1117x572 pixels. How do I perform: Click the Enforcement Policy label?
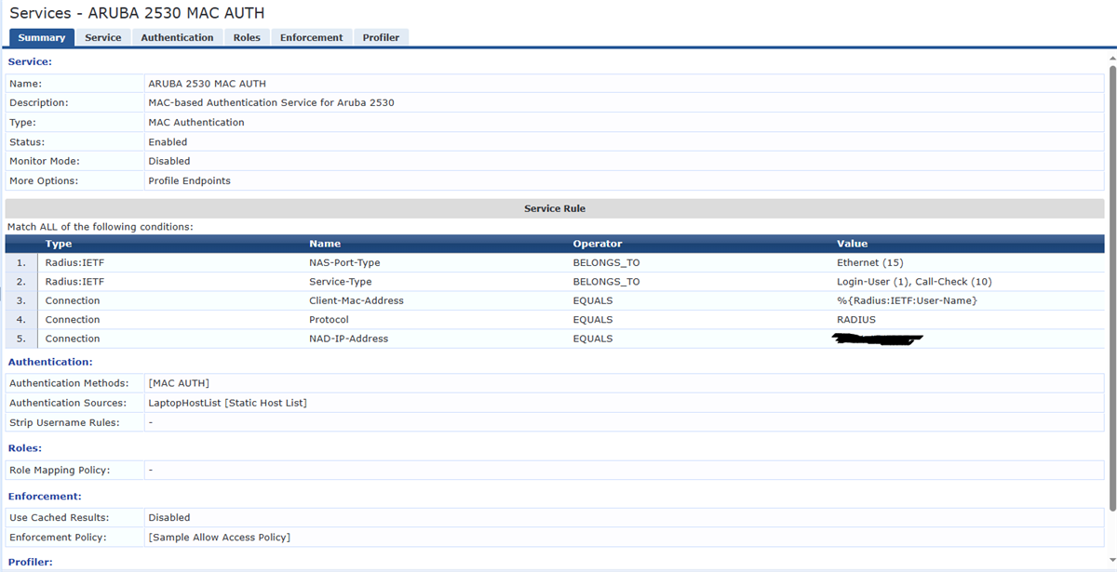58,538
